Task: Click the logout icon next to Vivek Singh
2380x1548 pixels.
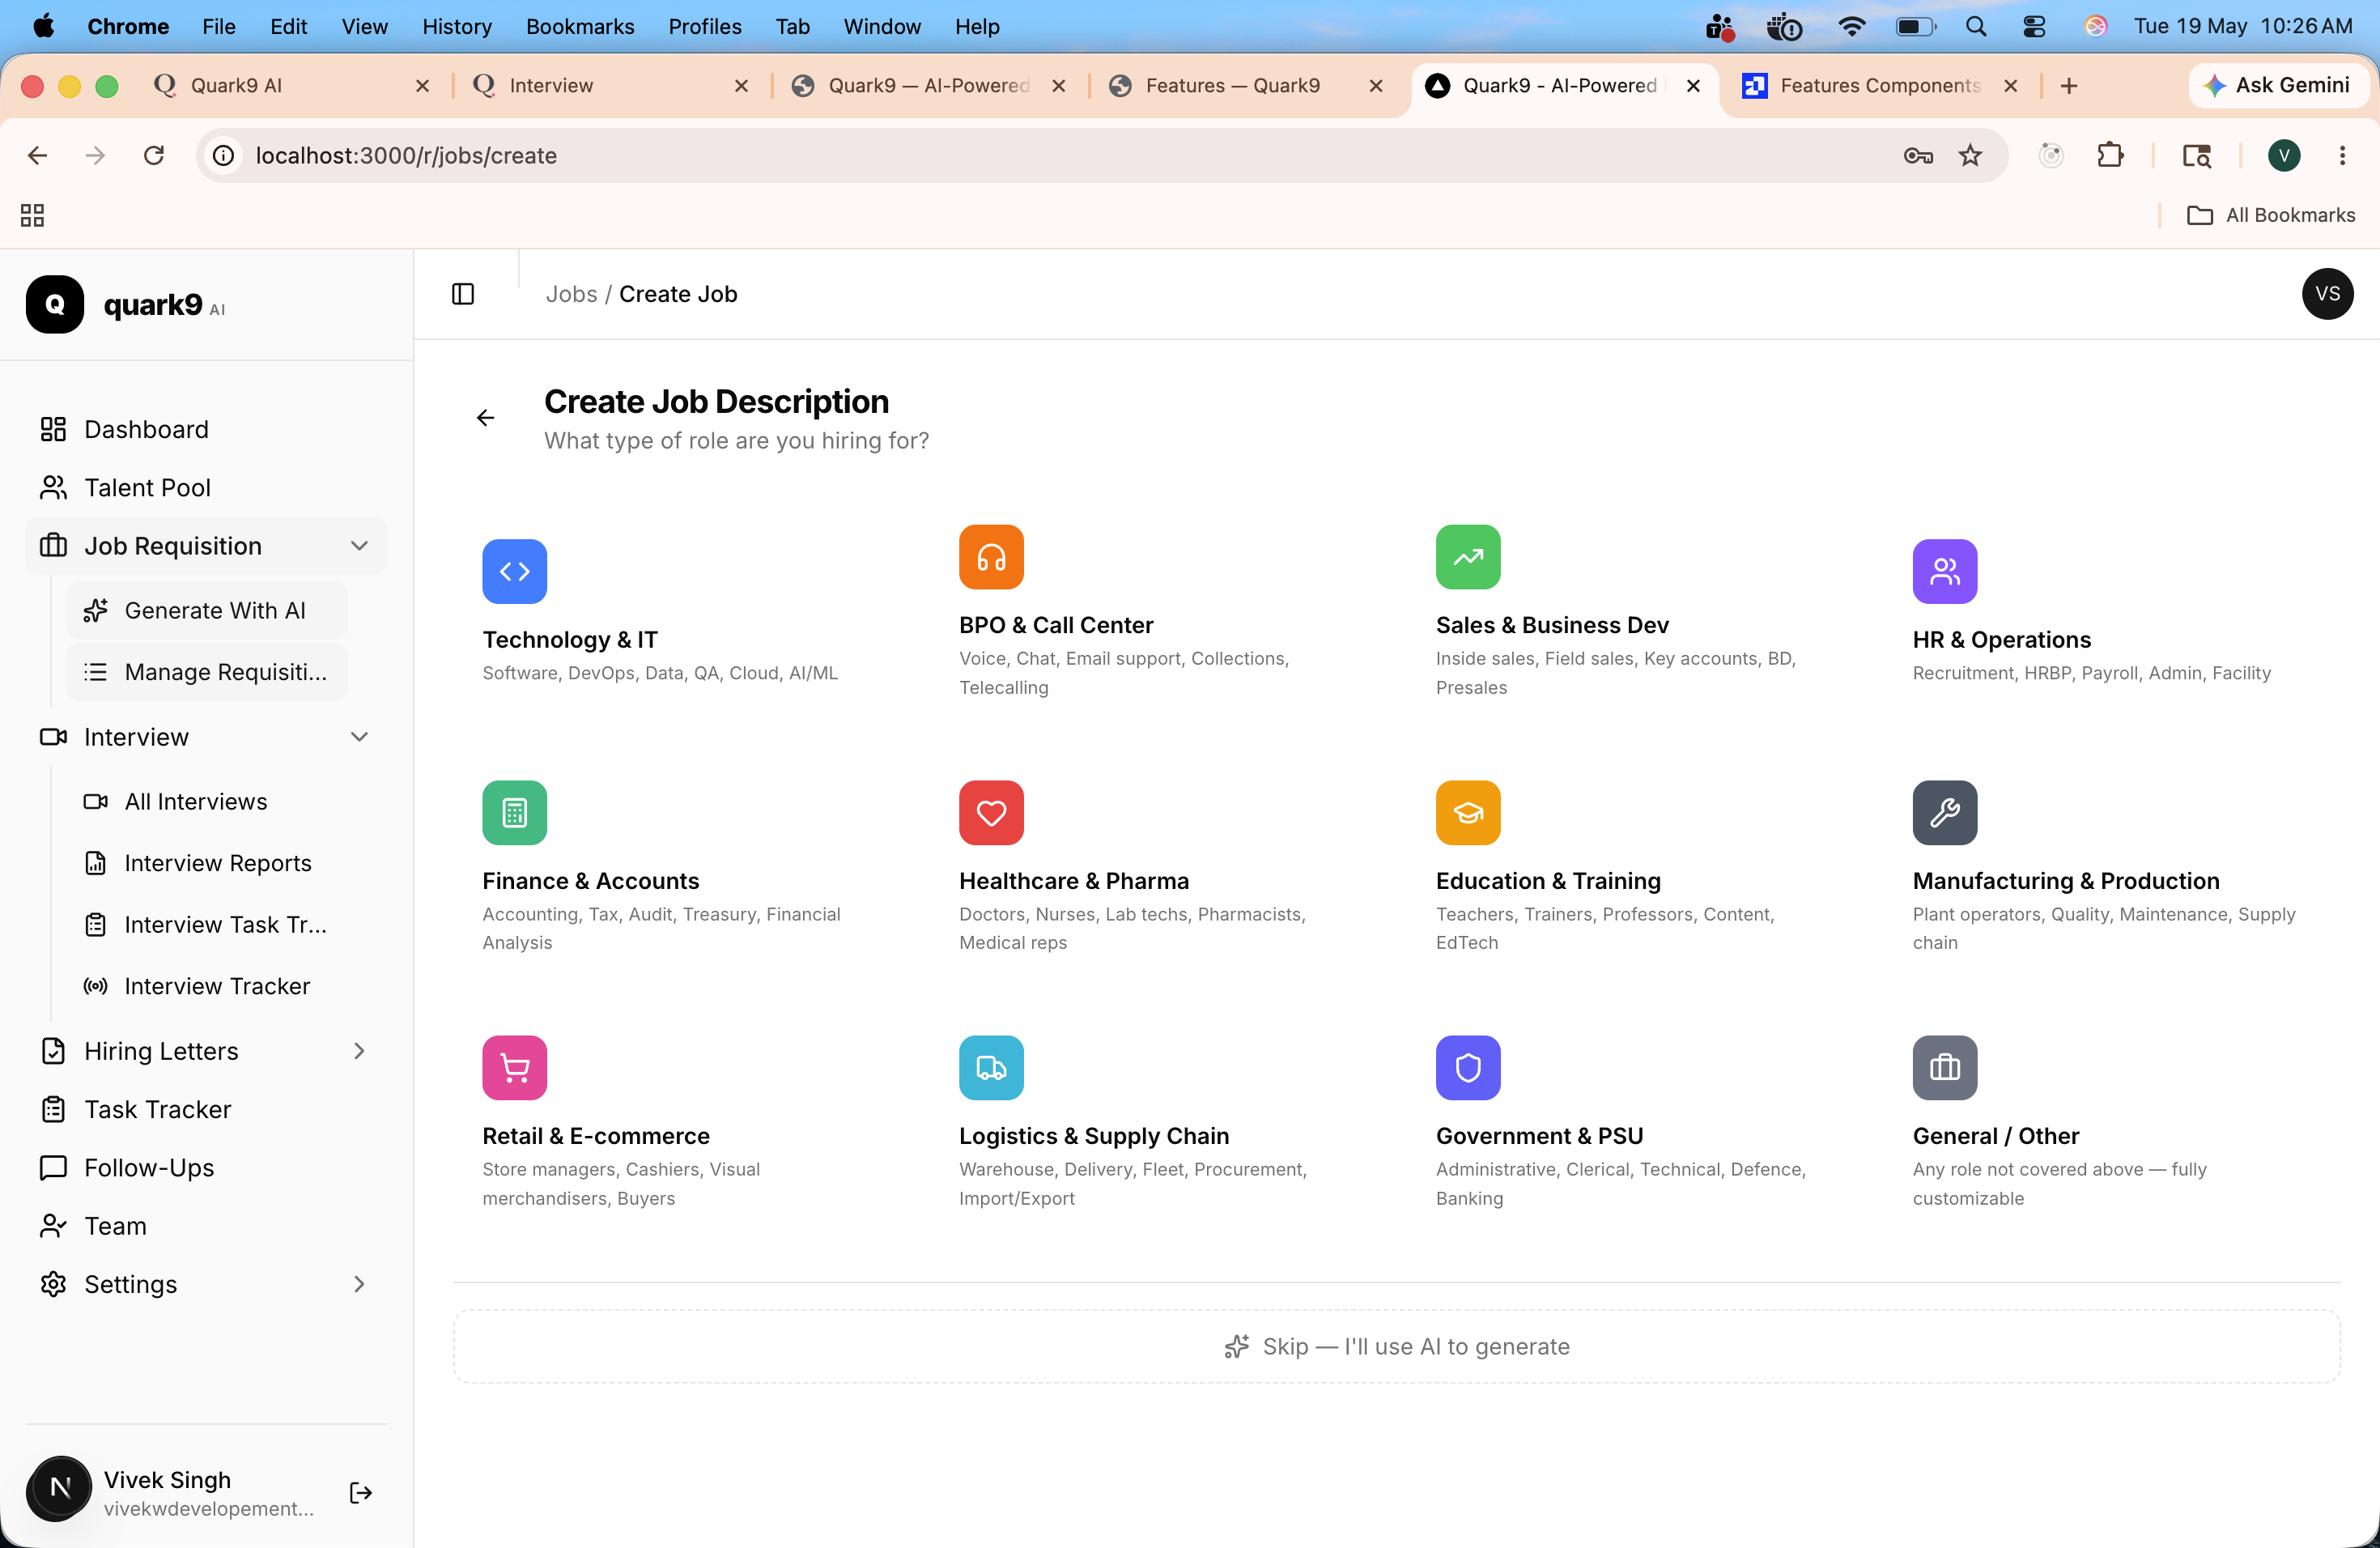Action: (361, 1493)
